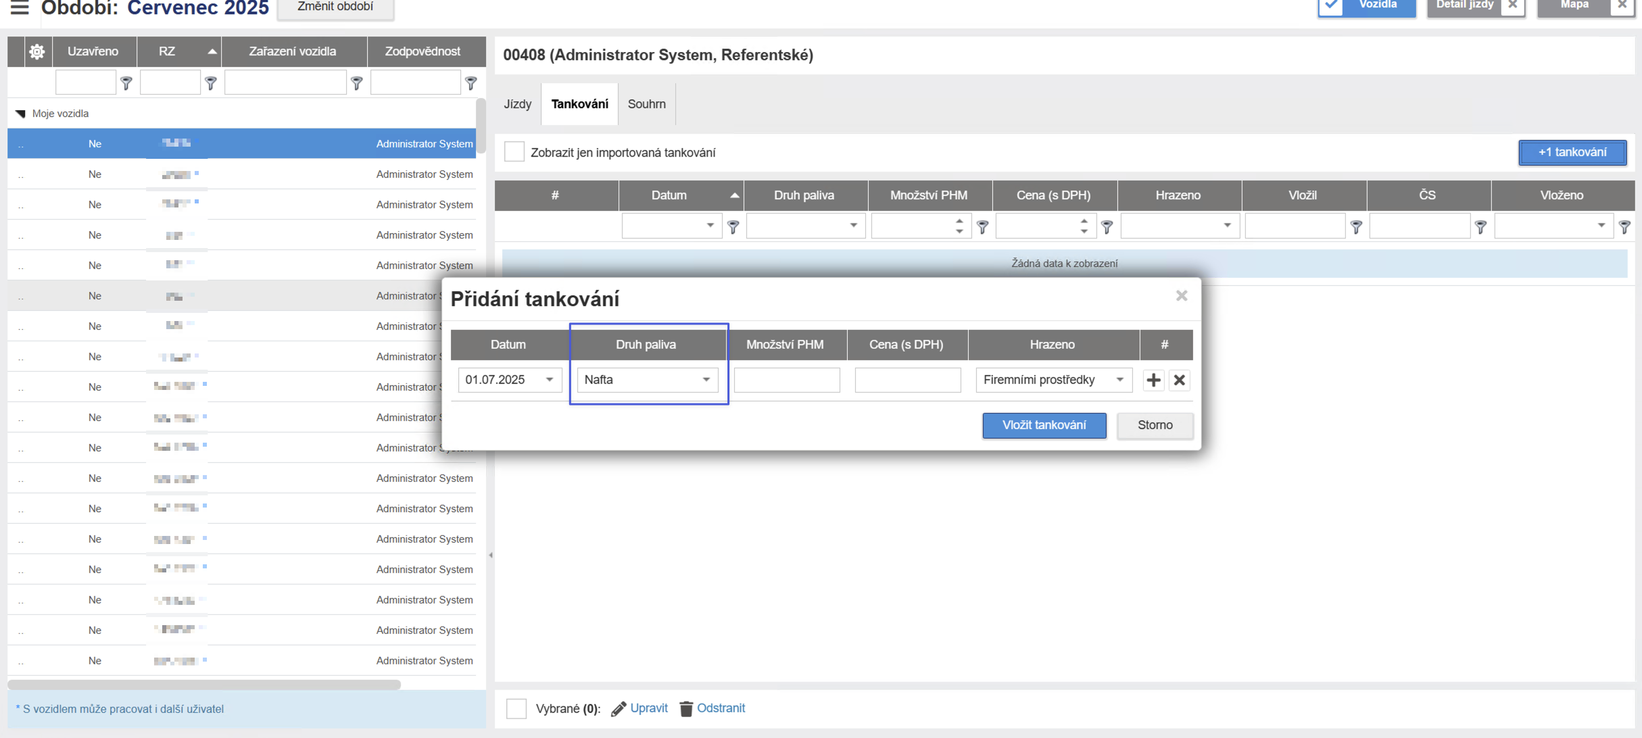Click the X icon to remove fueling row
Screen dimensions: 1642x738
click(x=1180, y=380)
